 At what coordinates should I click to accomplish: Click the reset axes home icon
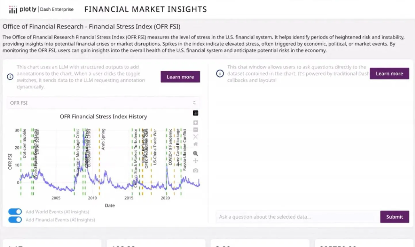pyautogui.click(x=196, y=144)
